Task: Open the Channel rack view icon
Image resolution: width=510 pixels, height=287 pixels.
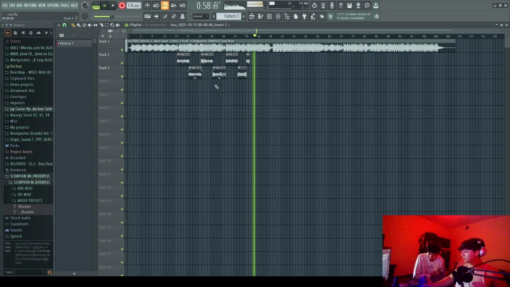Action: click(x=269, y=16)
